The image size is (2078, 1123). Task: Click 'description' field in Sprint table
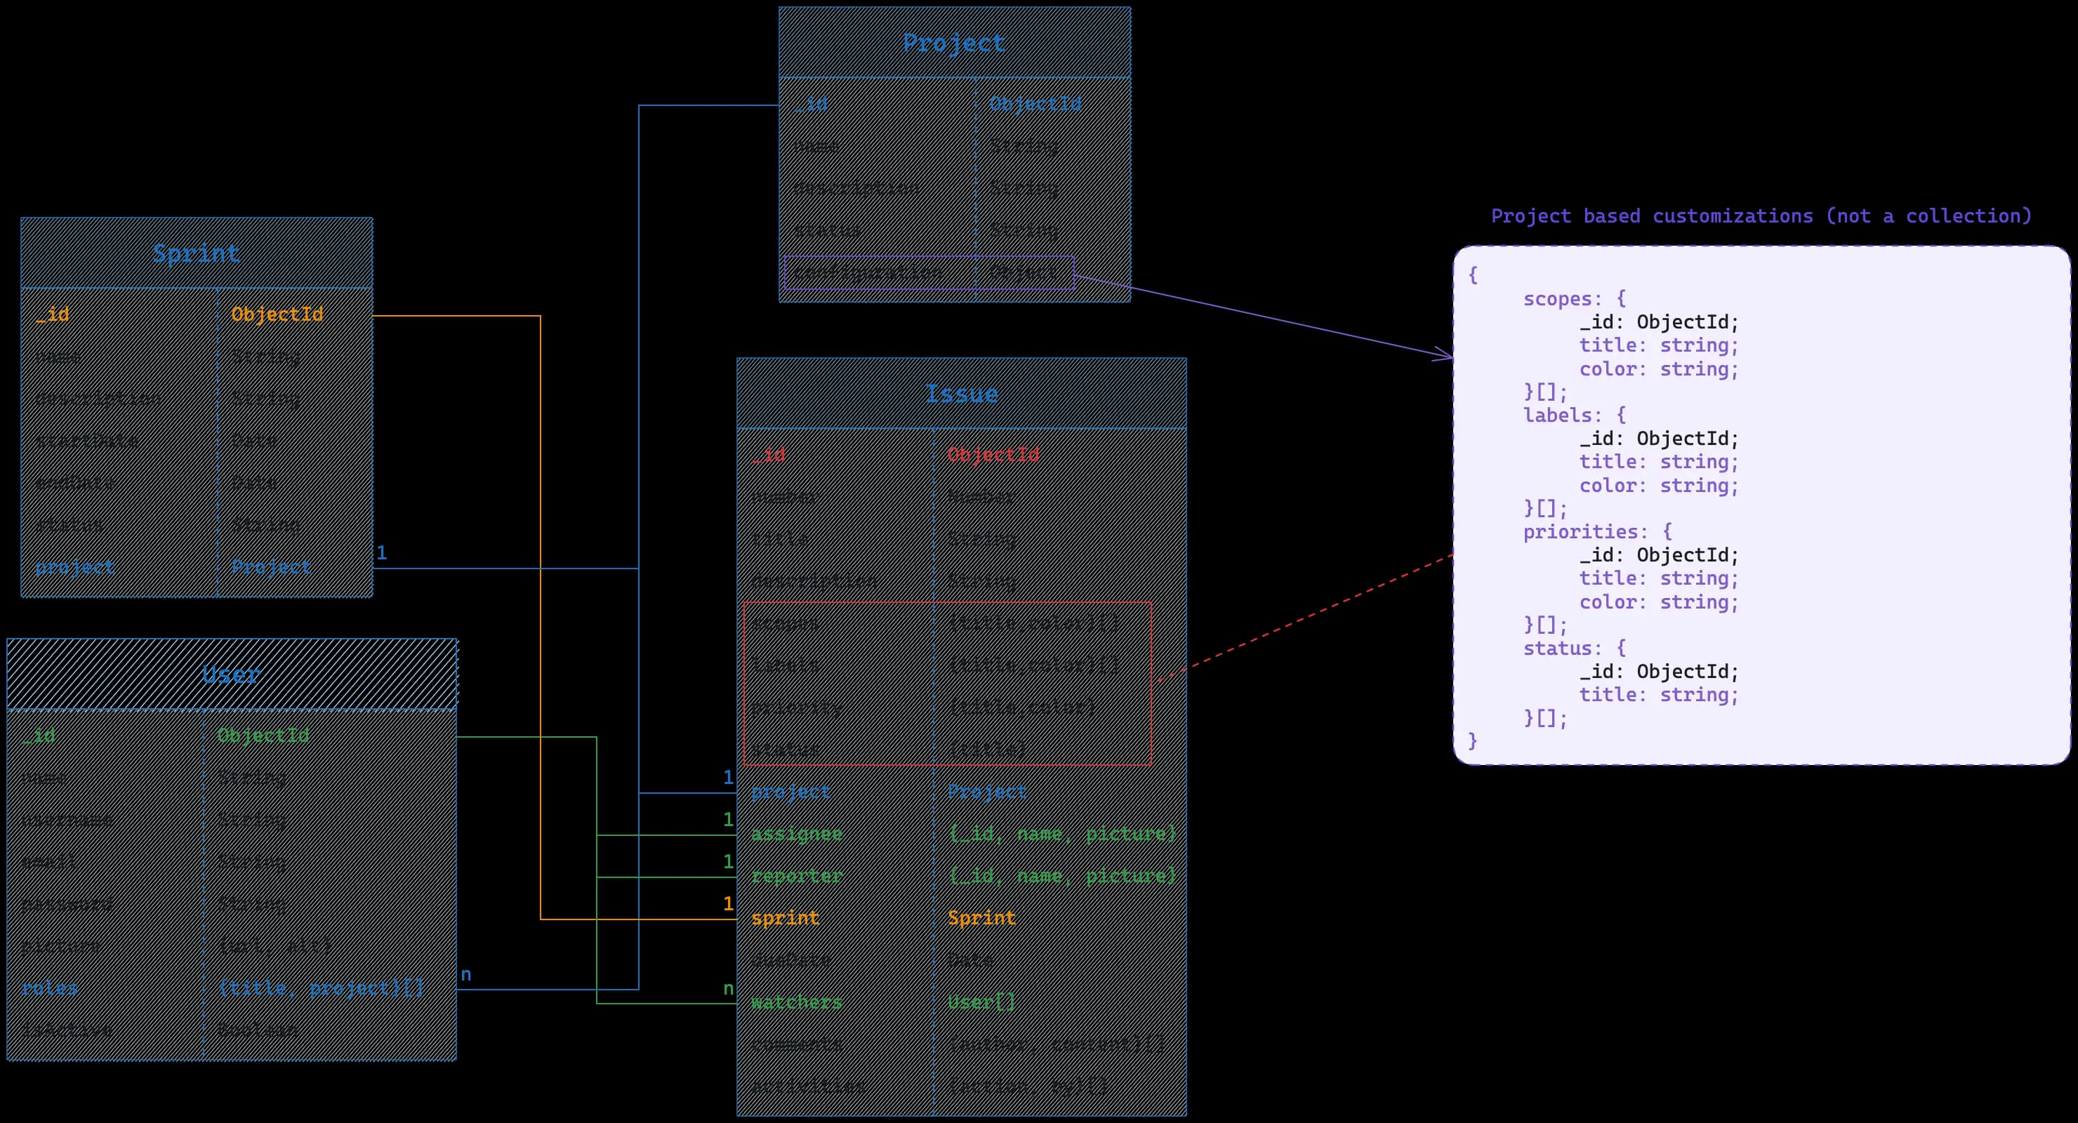pos(98,399)
